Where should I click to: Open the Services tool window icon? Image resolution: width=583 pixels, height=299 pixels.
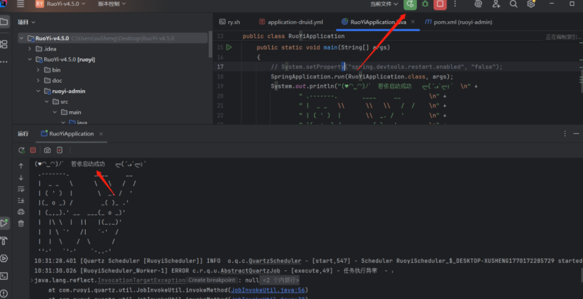[x=4, y=258]
